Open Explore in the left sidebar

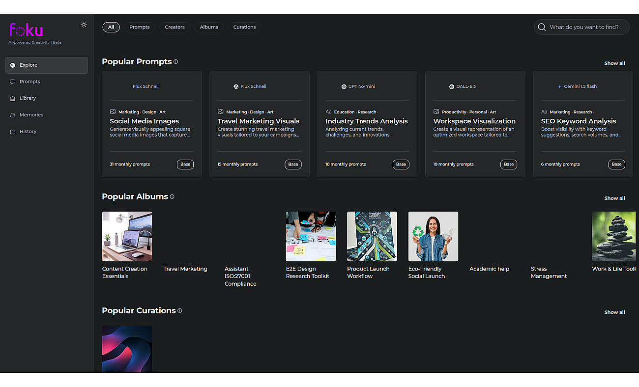point(47,65)
